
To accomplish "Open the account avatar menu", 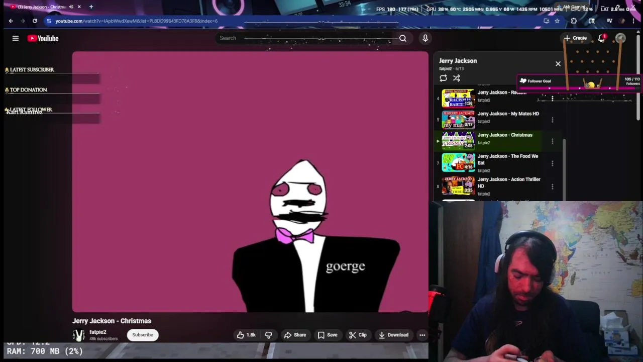I will click(x=620, y=38).
